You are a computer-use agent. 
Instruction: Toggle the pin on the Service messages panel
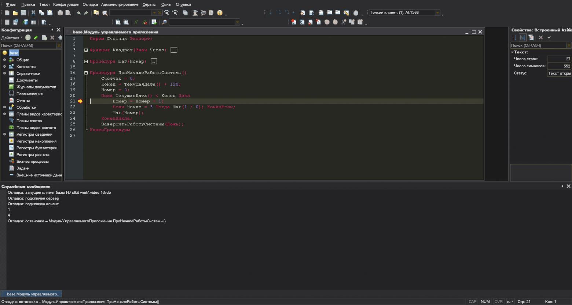click(x=562, y=186)
